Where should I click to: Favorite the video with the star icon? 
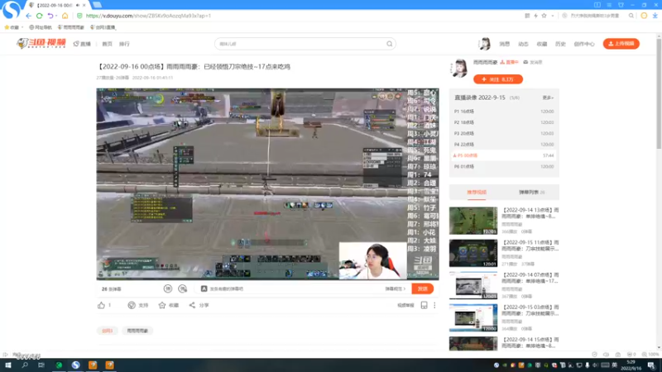162,305
